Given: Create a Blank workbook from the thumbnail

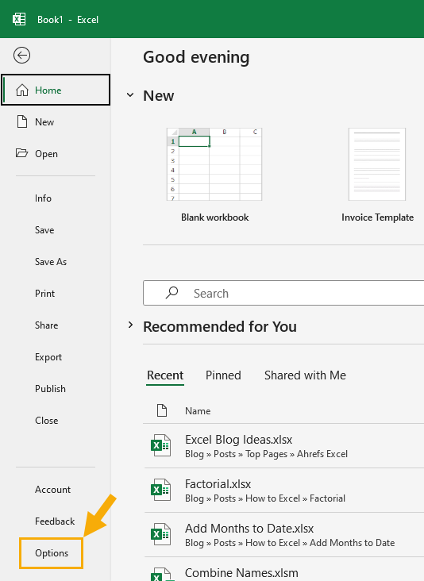Looking at the screenshot, I should (214, 164).
